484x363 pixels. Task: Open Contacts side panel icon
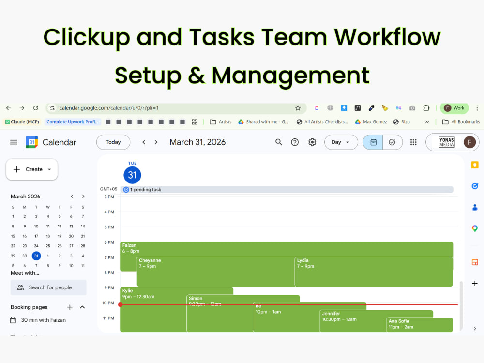pos(475,207)
